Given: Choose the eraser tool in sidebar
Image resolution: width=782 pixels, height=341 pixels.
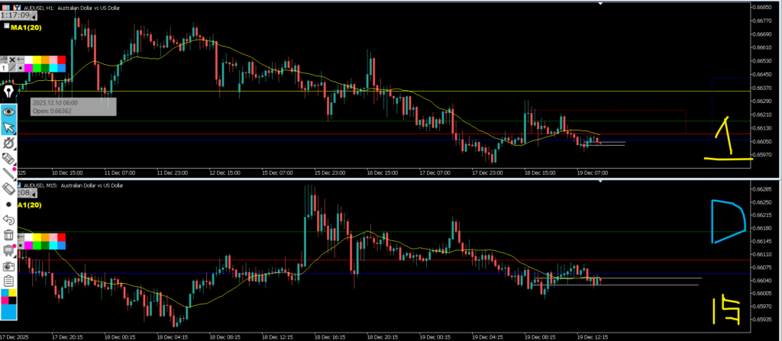Looking at the screenshot, I should point(9,188).
